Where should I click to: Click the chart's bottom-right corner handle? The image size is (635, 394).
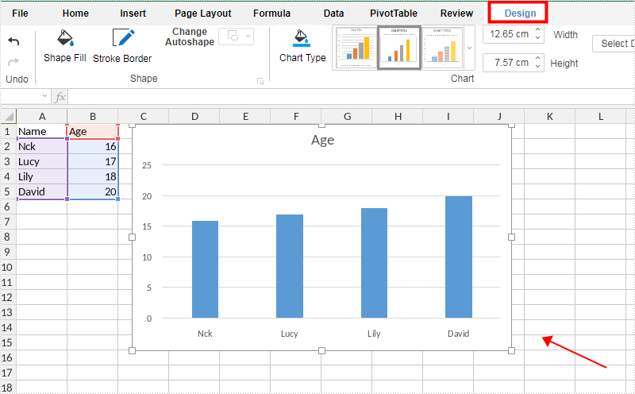(x=511, y=350)
